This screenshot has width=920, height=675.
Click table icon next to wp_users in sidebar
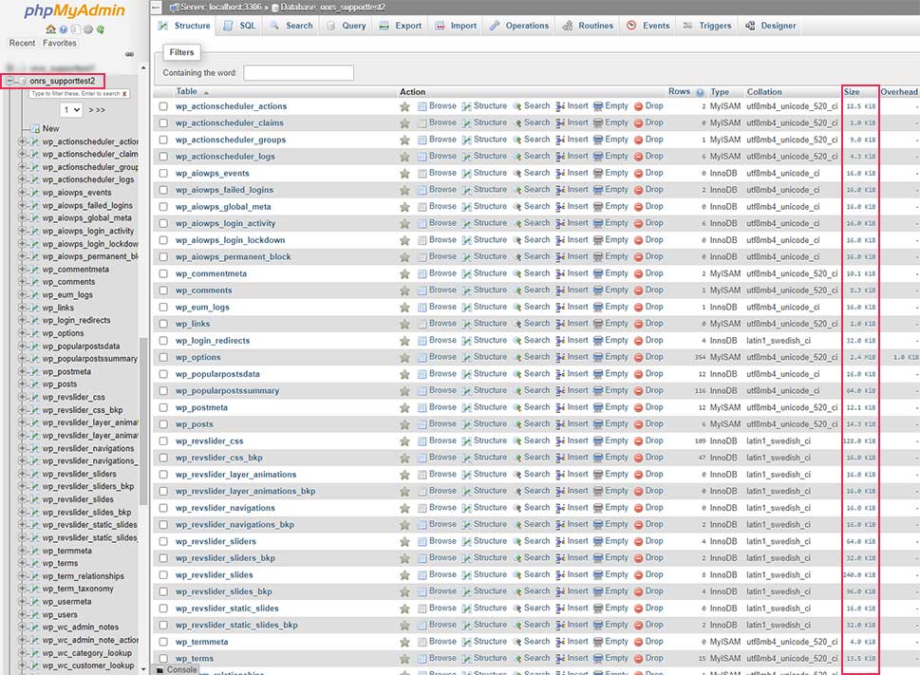tap(34, 614)
